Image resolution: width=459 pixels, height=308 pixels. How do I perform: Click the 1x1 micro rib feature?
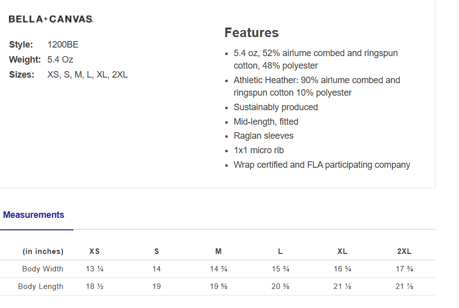(x=259, y=150)
